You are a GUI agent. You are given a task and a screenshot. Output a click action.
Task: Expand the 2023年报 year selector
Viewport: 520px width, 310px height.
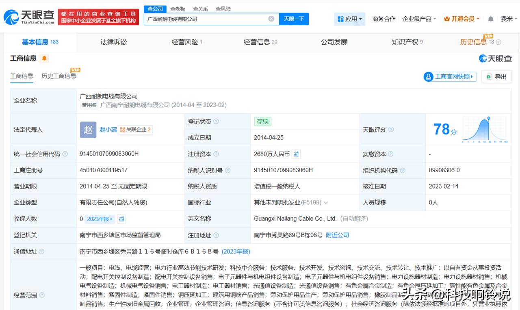(x=100, y=219)
